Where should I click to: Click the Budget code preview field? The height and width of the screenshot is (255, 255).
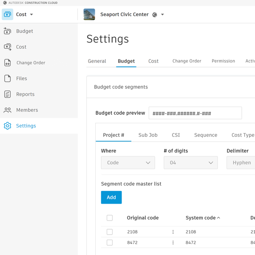point(195,113)
